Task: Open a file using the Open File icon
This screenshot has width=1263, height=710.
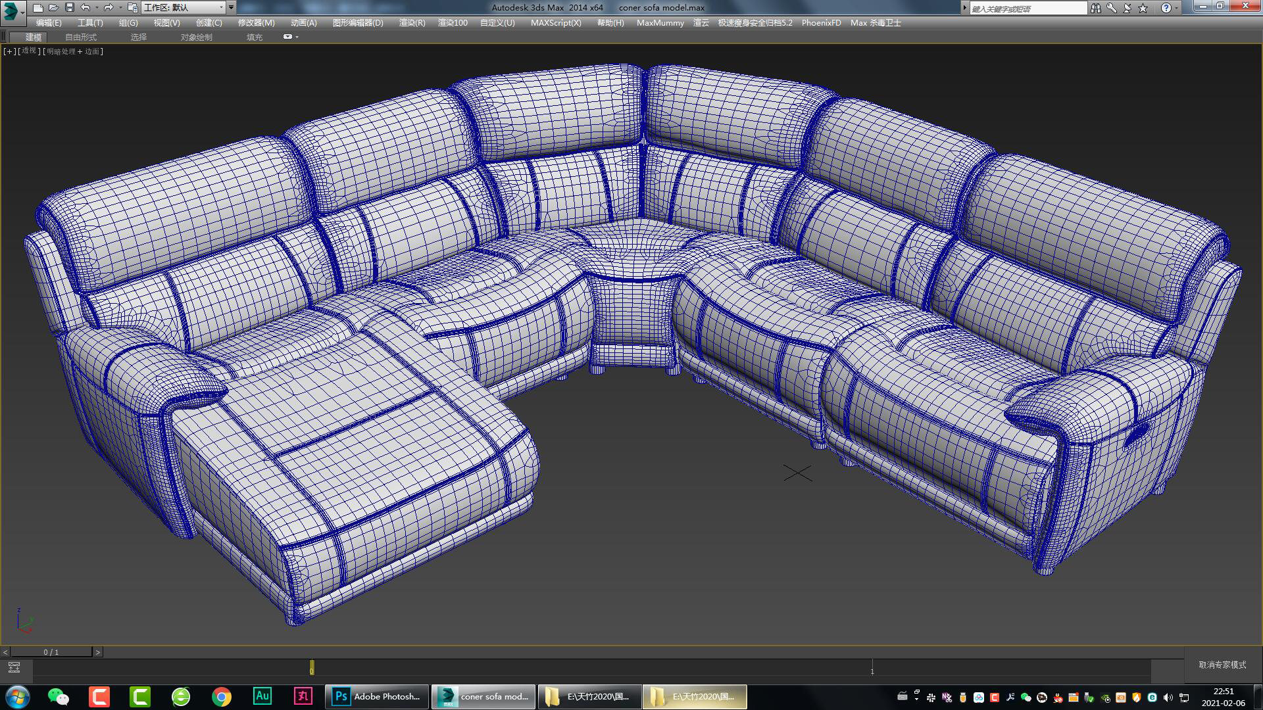Action: [x=54, y=7]
